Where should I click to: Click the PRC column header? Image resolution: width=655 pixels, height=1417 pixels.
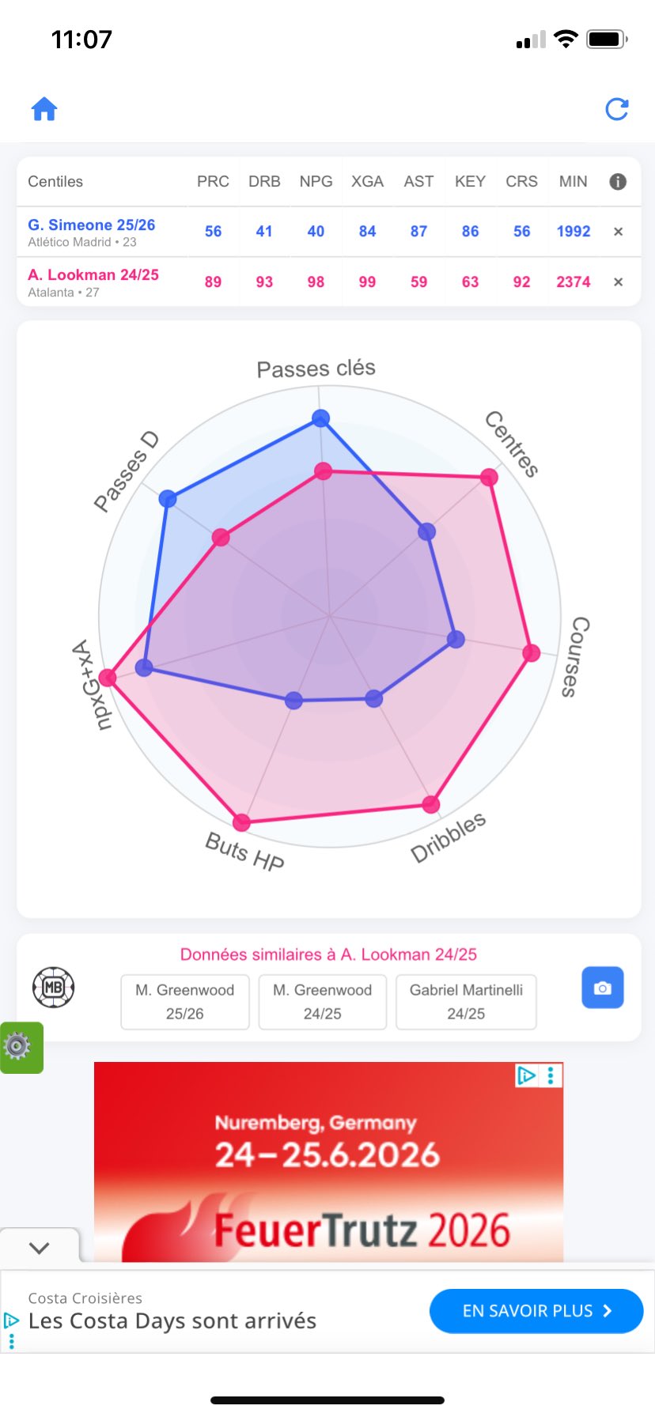coord(213,182)
